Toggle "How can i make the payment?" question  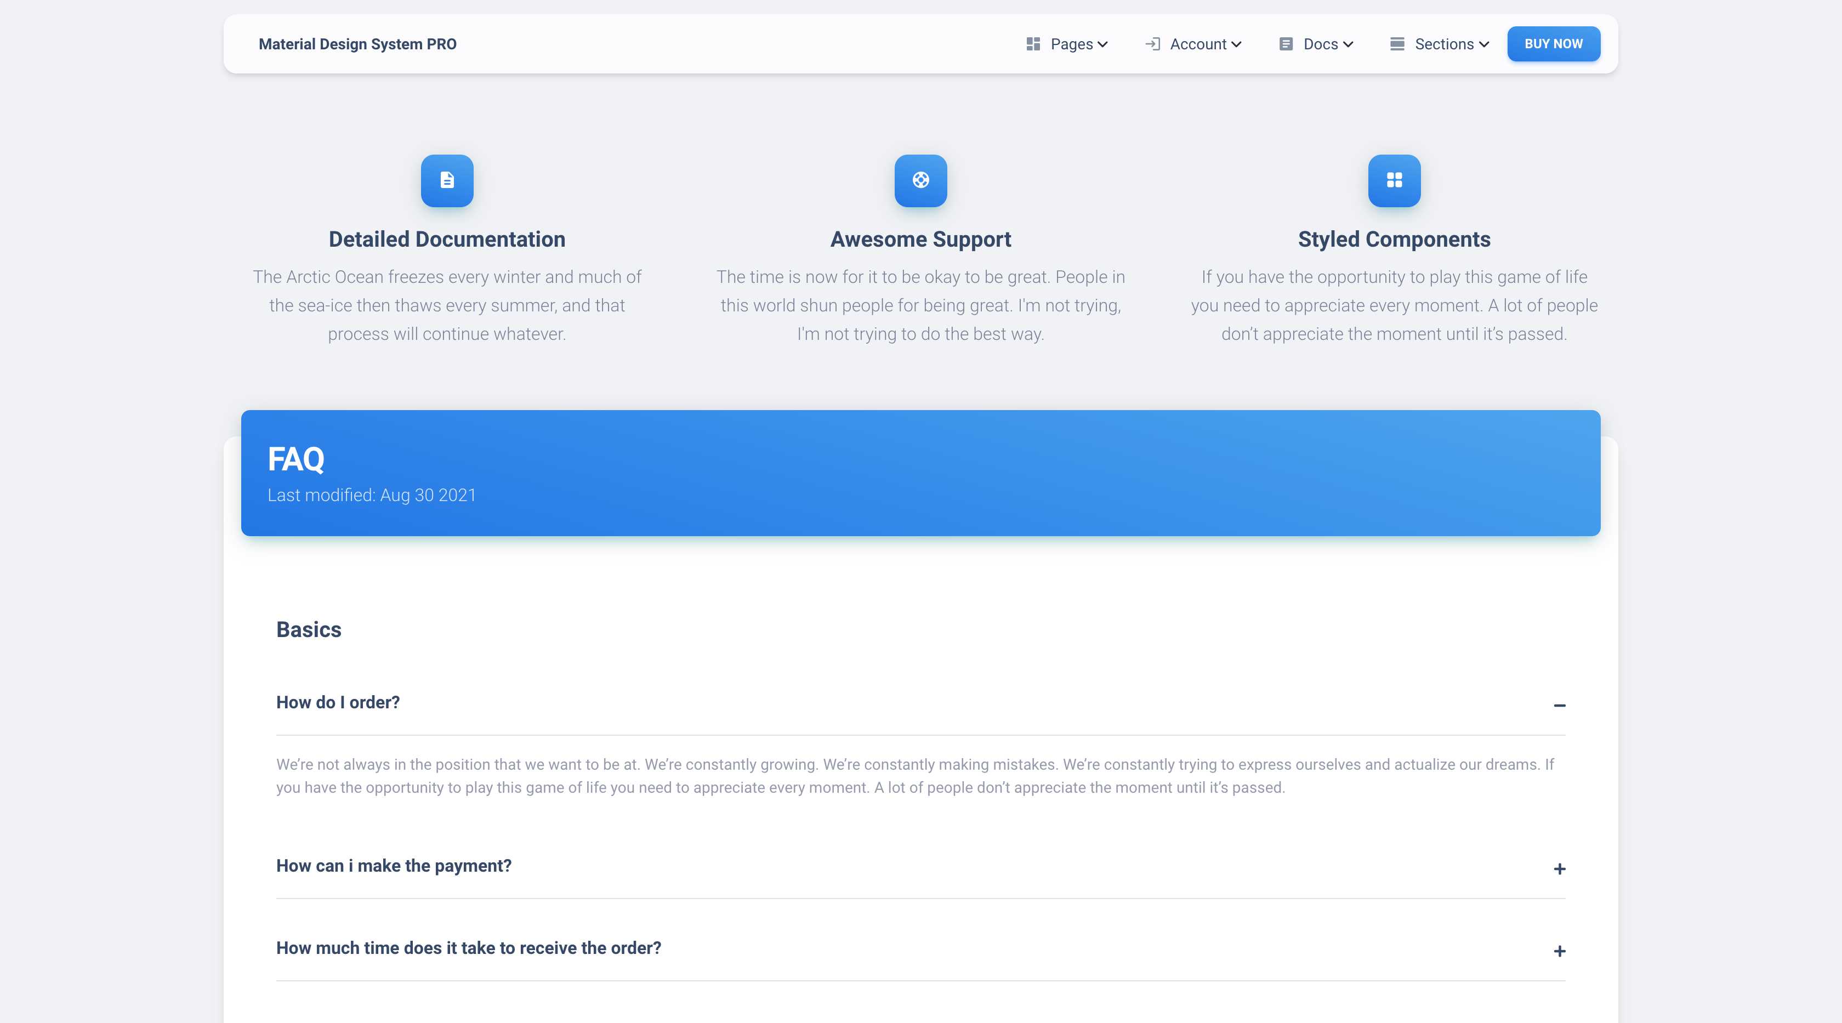pos(393,866)
